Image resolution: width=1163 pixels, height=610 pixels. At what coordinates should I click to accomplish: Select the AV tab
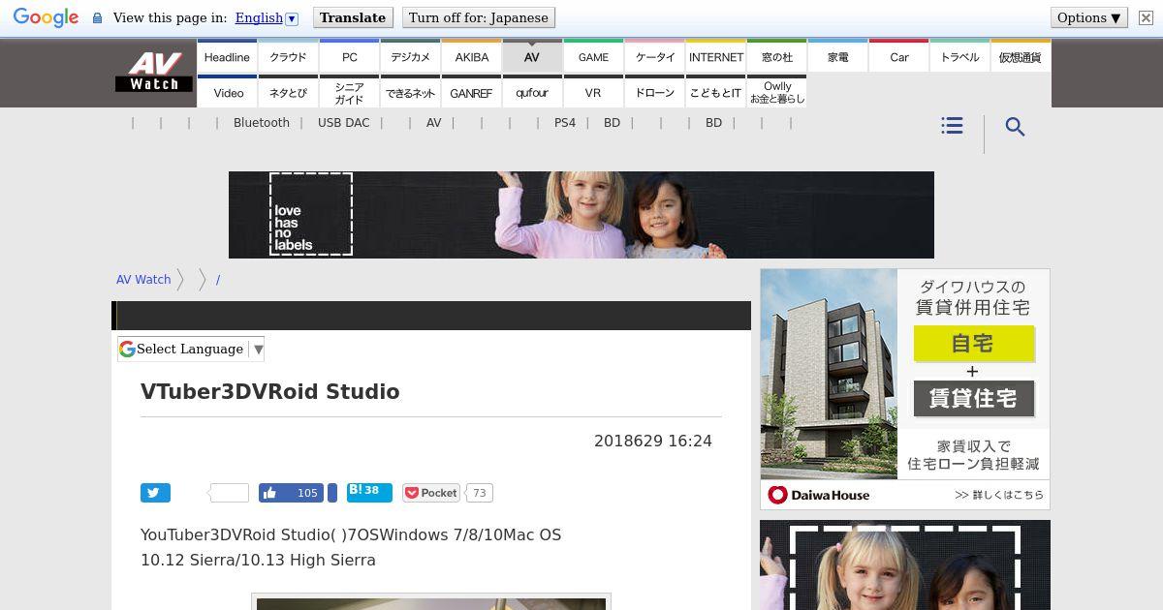pos(532,56)
